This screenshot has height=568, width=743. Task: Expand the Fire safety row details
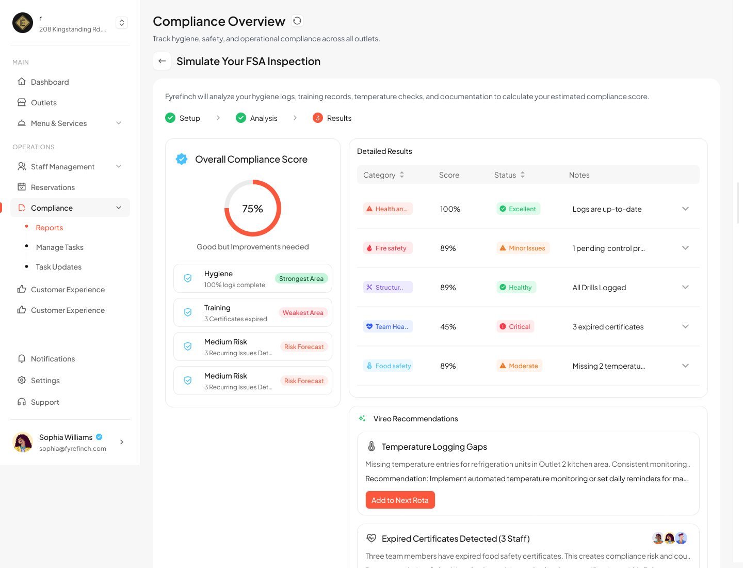coord(685,248)
